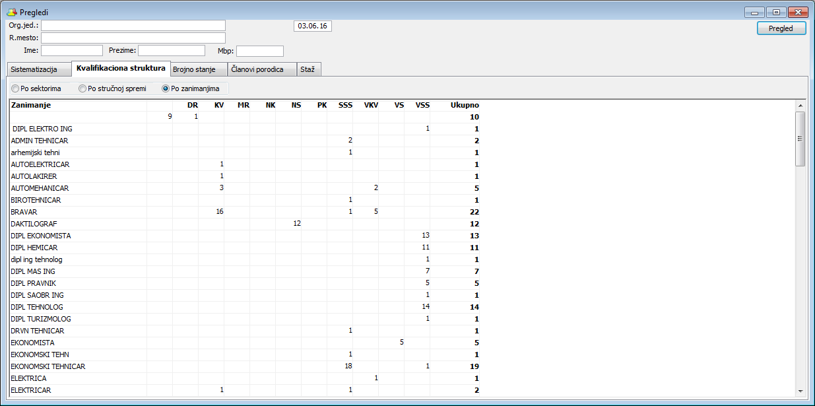This screenshot has width=815, height=406.
Task: Click into the Org.jed. input field
Action: (133, 25)
